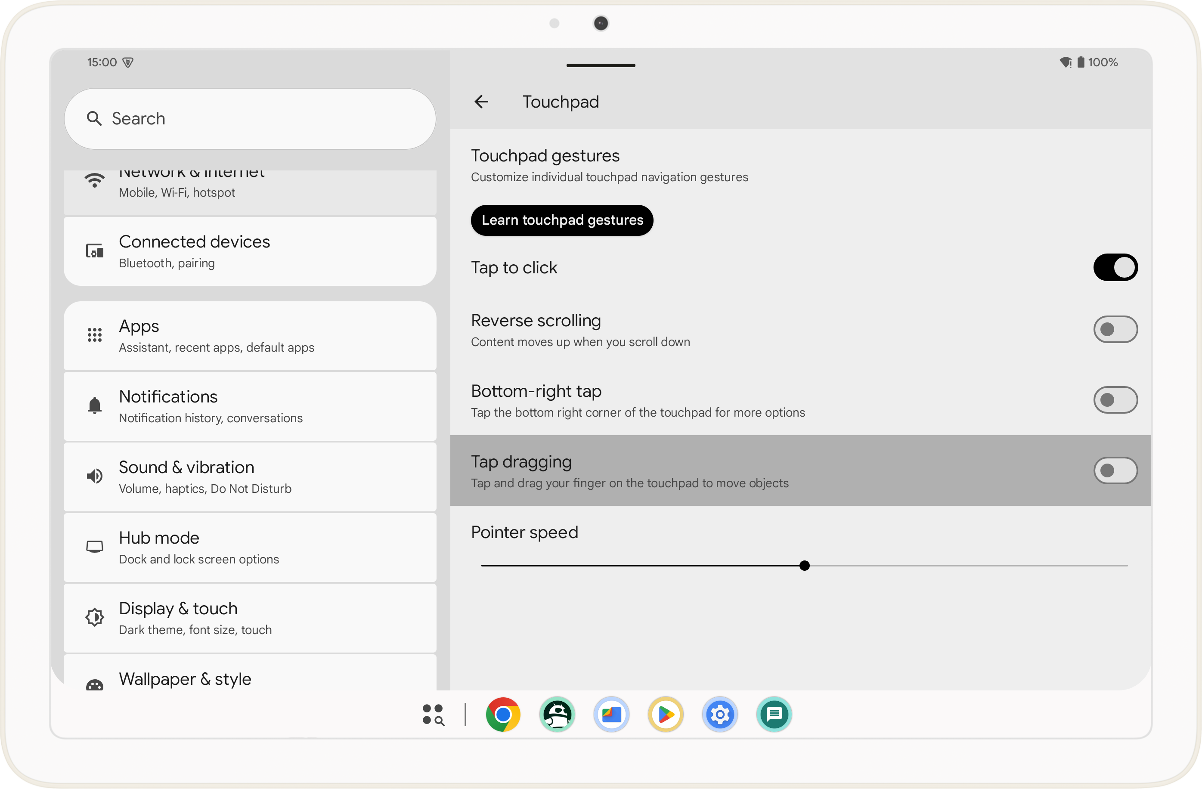1202x789 pixels.
Task: Open AVD Manager from taskbar
Action: tap(558, 714)
